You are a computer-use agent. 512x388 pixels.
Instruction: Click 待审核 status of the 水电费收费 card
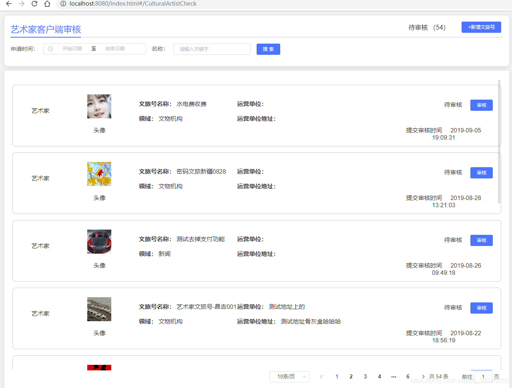tap(453, 105)
